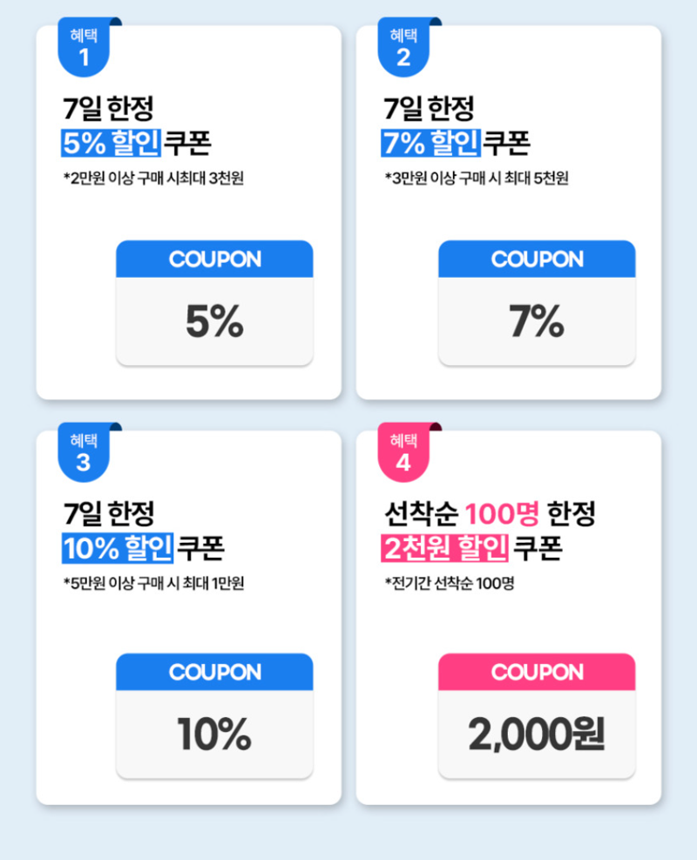Select the highlighted 5% 할인 text
The height and width of the screenshot is (860, 697).
click(111, 143)
